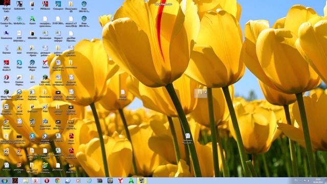327x184 pixels.
Task: Select the Computer desktop icon
Action: click(6, 33)
